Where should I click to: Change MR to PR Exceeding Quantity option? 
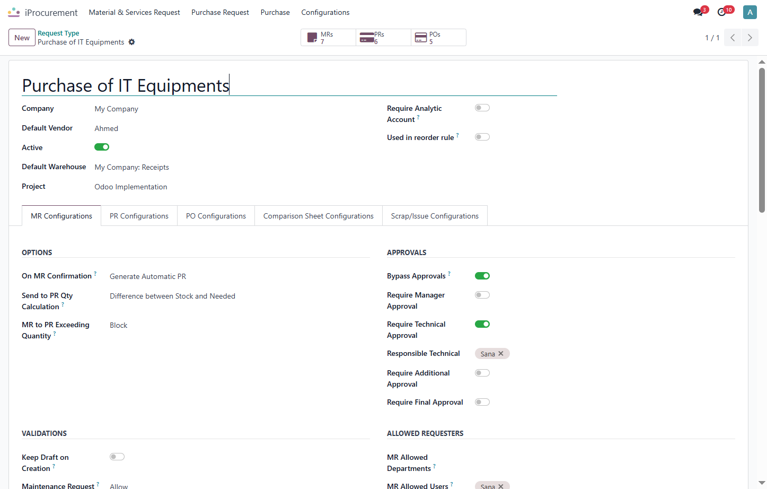[240, 325]
